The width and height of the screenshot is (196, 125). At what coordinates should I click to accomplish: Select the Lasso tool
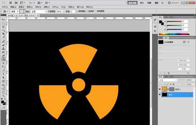[3, 27]
